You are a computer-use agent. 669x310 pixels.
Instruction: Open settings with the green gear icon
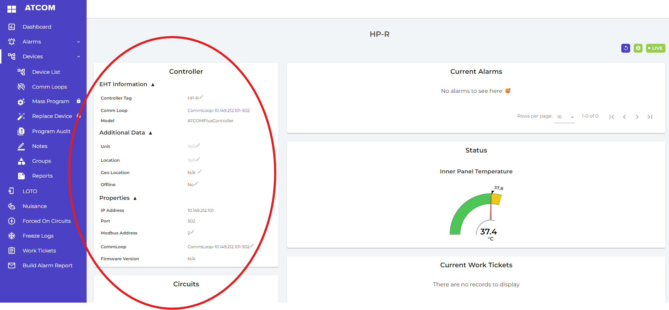tap(638, 48)
